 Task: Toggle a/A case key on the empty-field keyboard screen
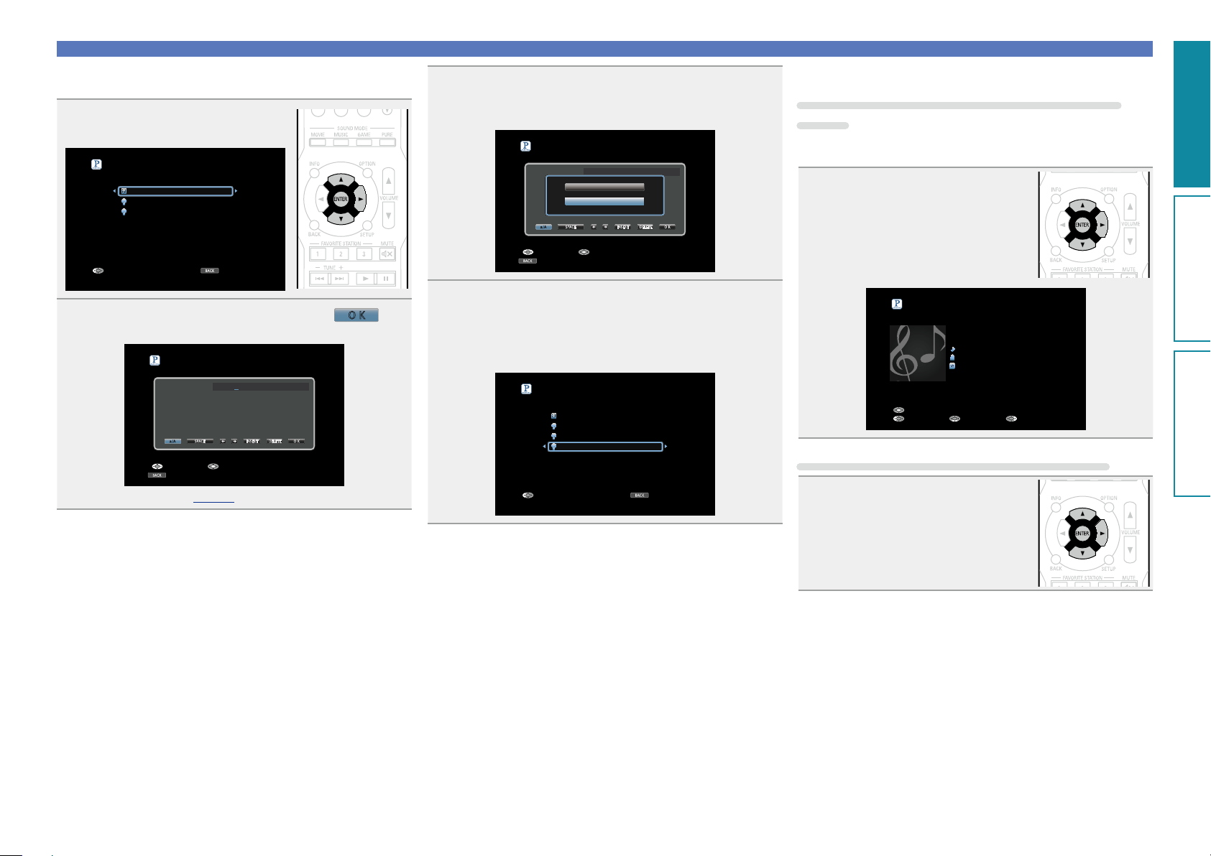tap(172, 441)
